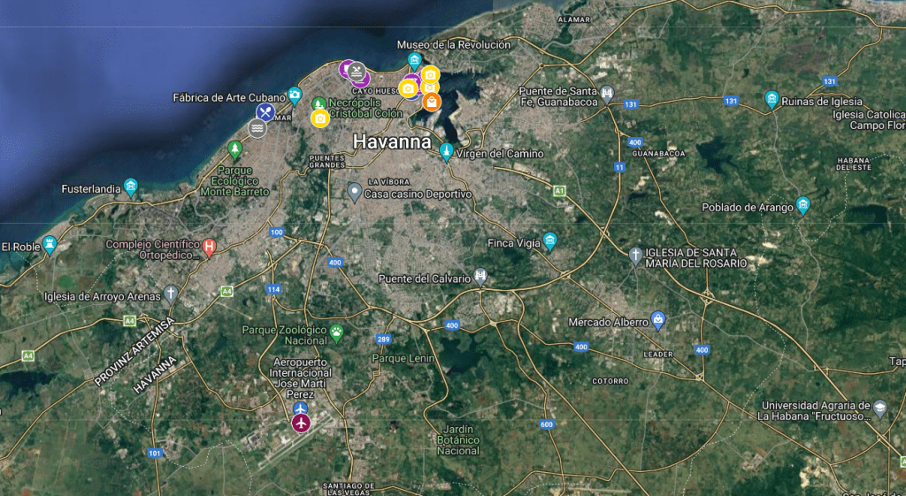The height and width of the screenshot is (496, 906).
Task: Select the Mercado Alberro shopping marker
Action: tap(658, 319)
